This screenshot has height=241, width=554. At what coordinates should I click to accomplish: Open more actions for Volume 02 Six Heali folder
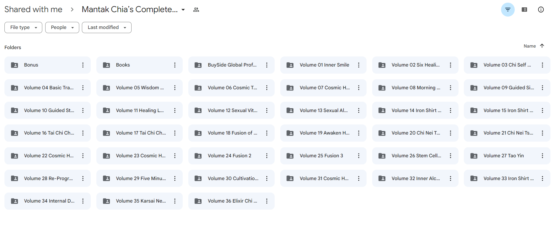[x=451, y=65]
